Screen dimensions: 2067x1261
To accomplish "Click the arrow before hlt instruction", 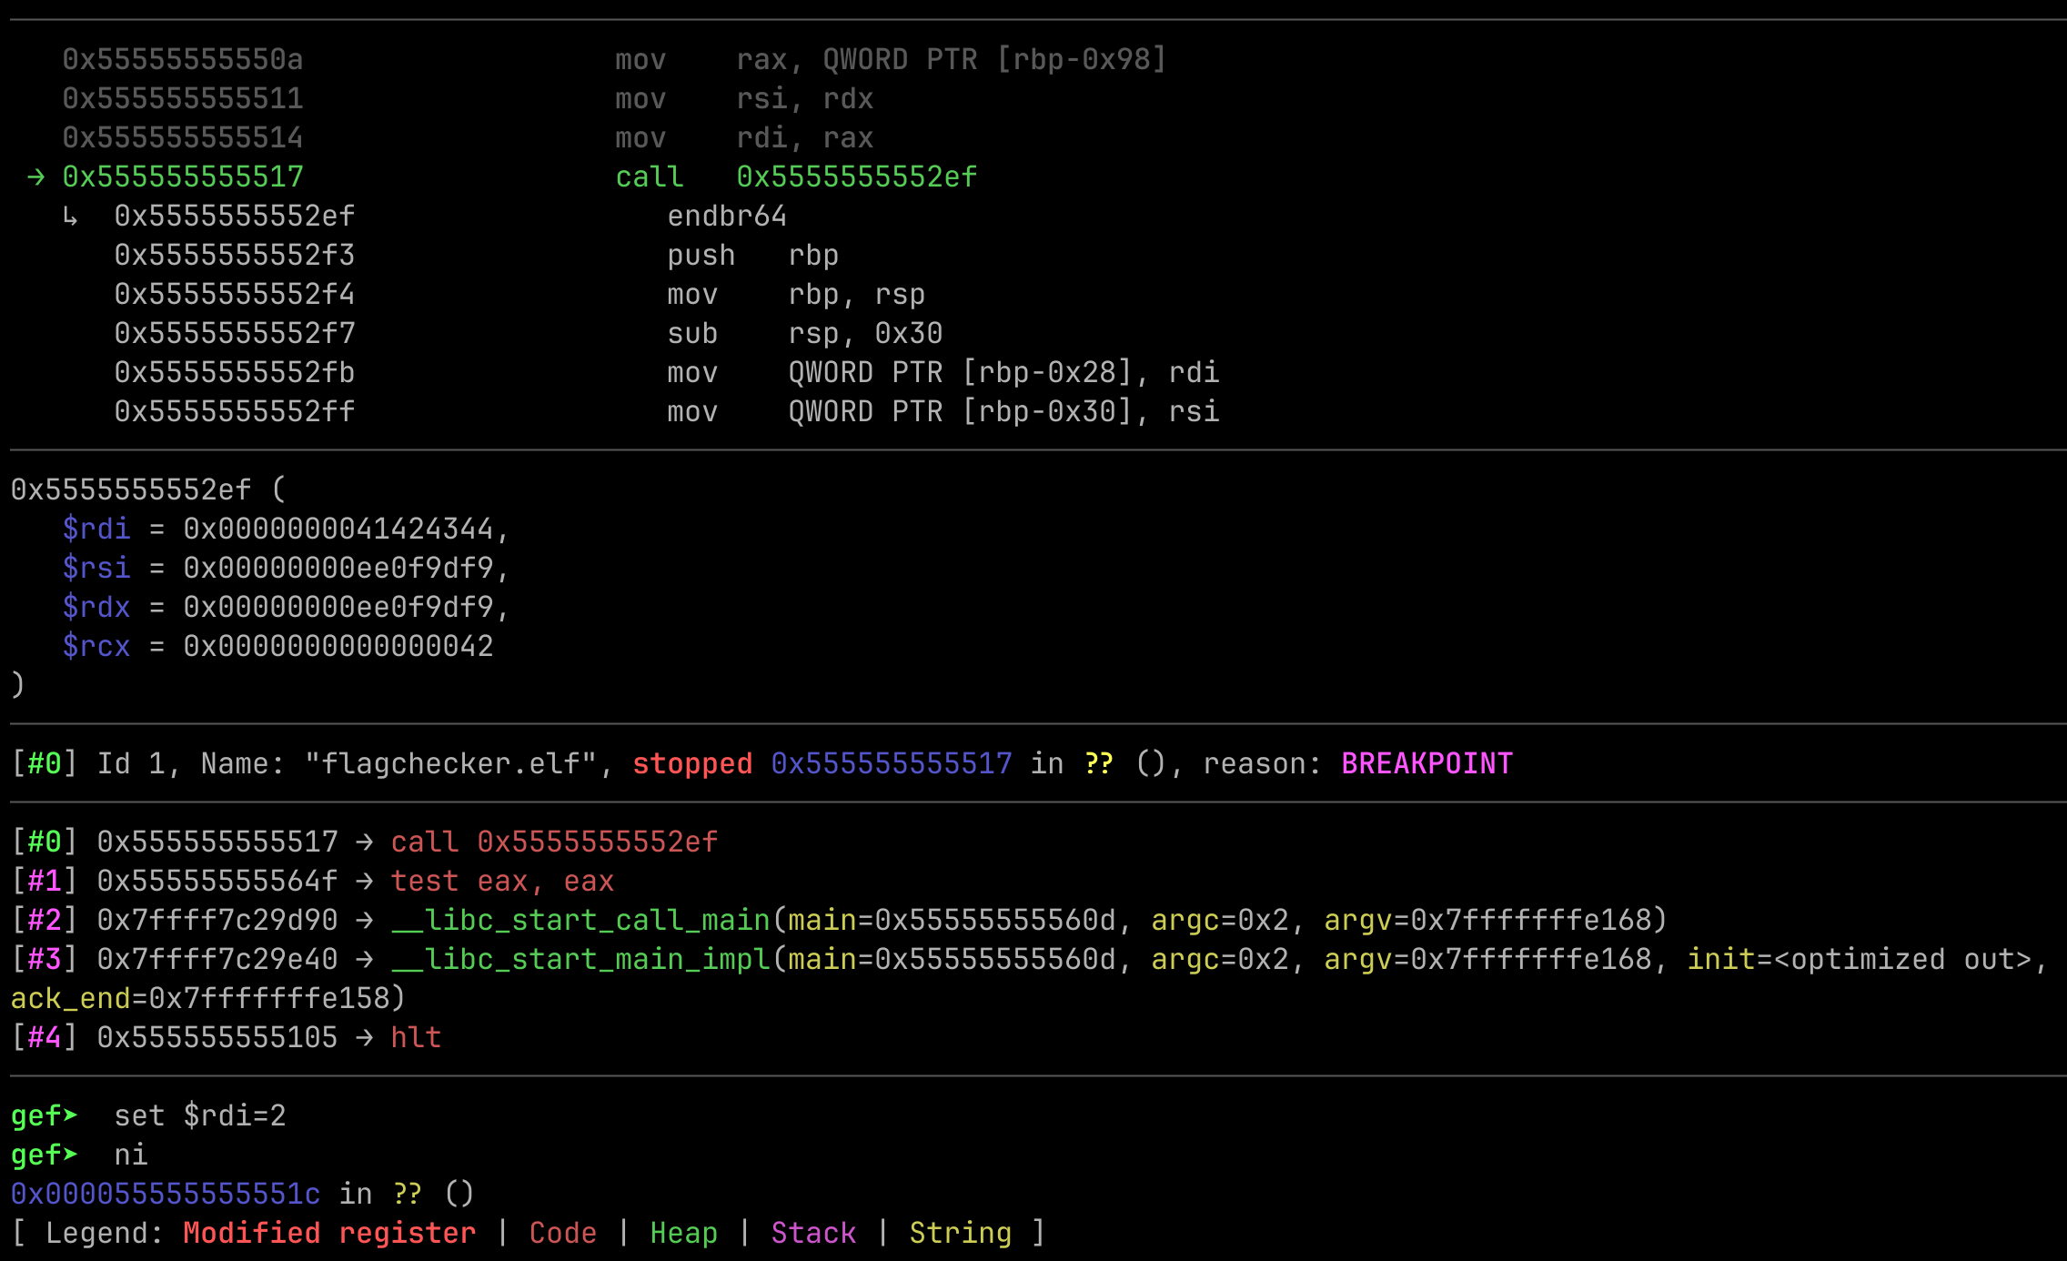I will click(x=364, y=1038).
